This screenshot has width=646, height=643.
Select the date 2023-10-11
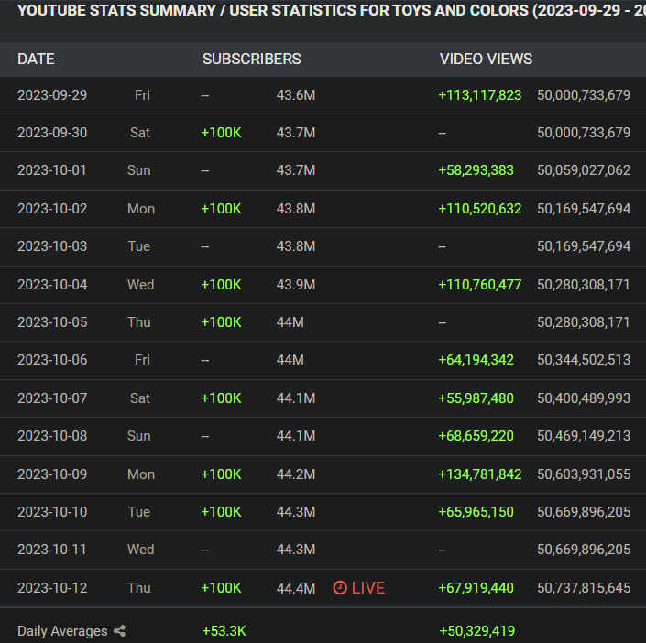[x=52, y=550]
